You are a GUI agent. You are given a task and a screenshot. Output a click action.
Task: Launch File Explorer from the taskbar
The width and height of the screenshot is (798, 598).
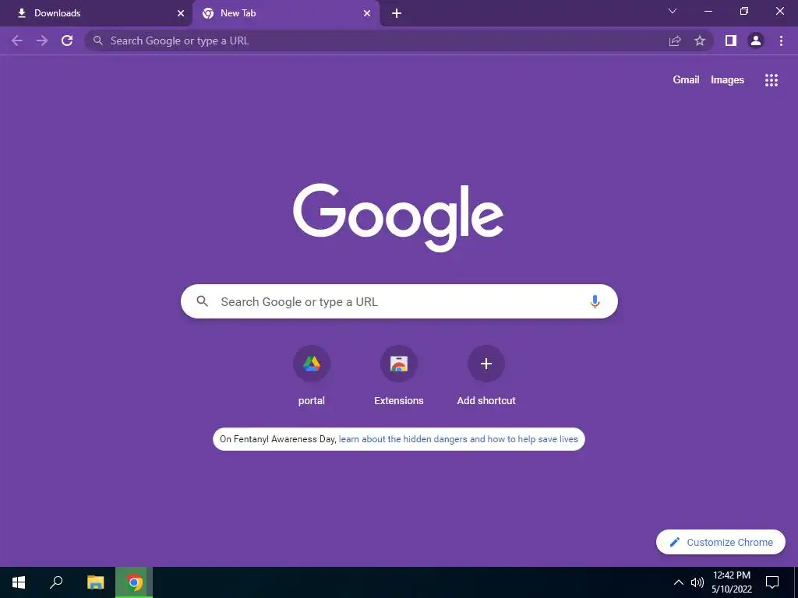click(95, 582)
